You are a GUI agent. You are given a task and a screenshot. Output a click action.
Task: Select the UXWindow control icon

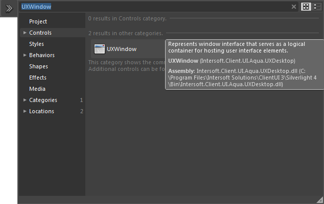click(99, 49)
